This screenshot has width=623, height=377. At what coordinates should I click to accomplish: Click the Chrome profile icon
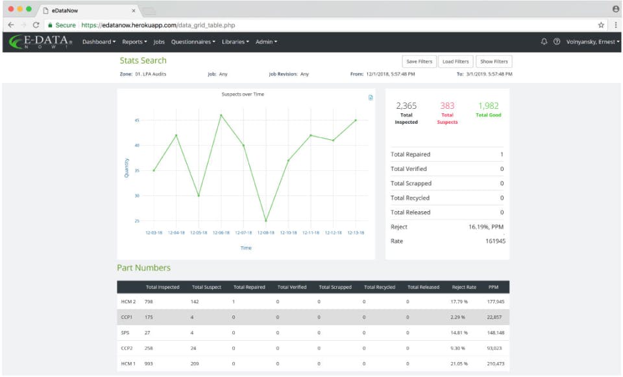coord(615,9)
